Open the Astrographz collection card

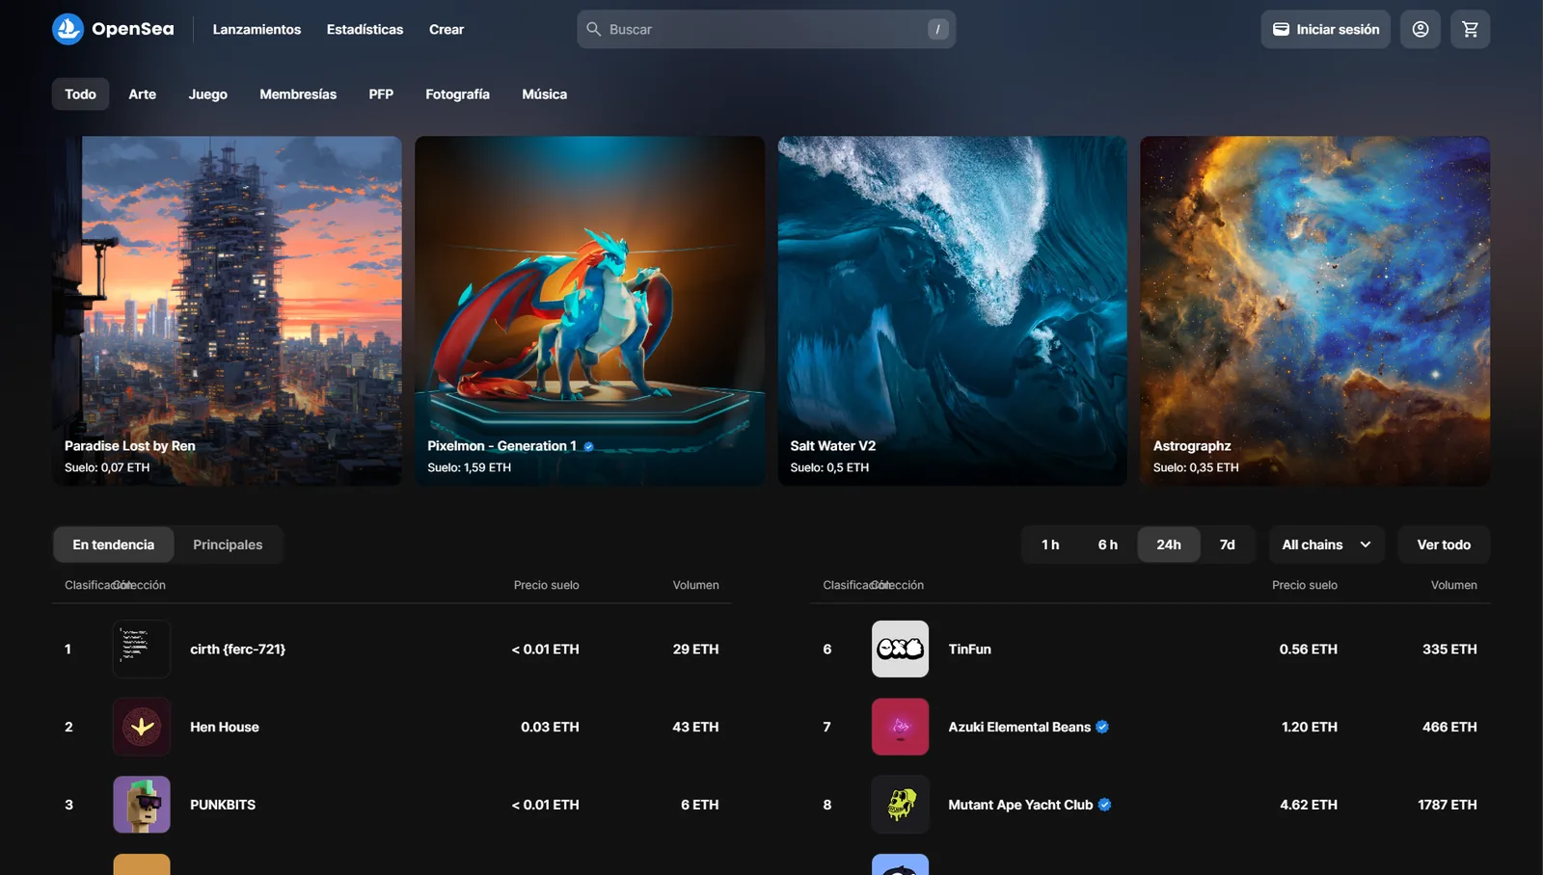click(x=1315, y=310)
